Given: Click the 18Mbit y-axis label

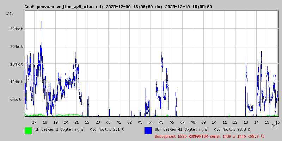Looking at the screenshot, I should pyautogui.click(x=17, y=64).
